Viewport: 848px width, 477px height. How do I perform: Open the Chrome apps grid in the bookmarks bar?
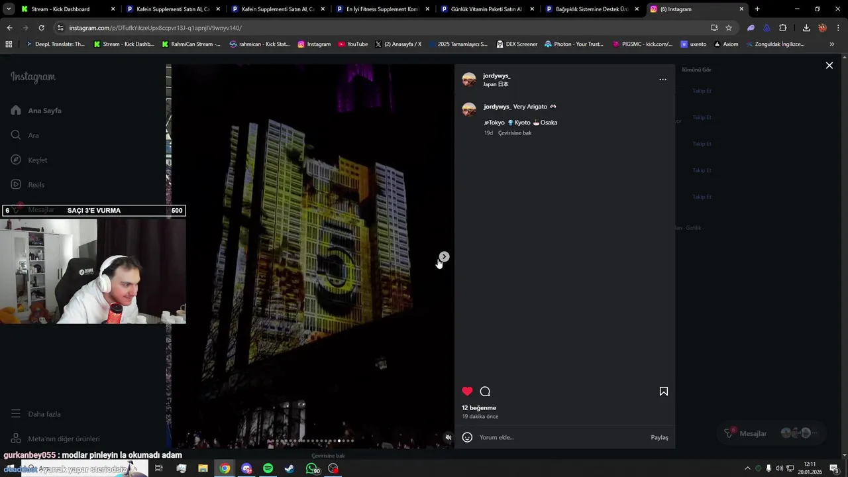tap(9, 44)
